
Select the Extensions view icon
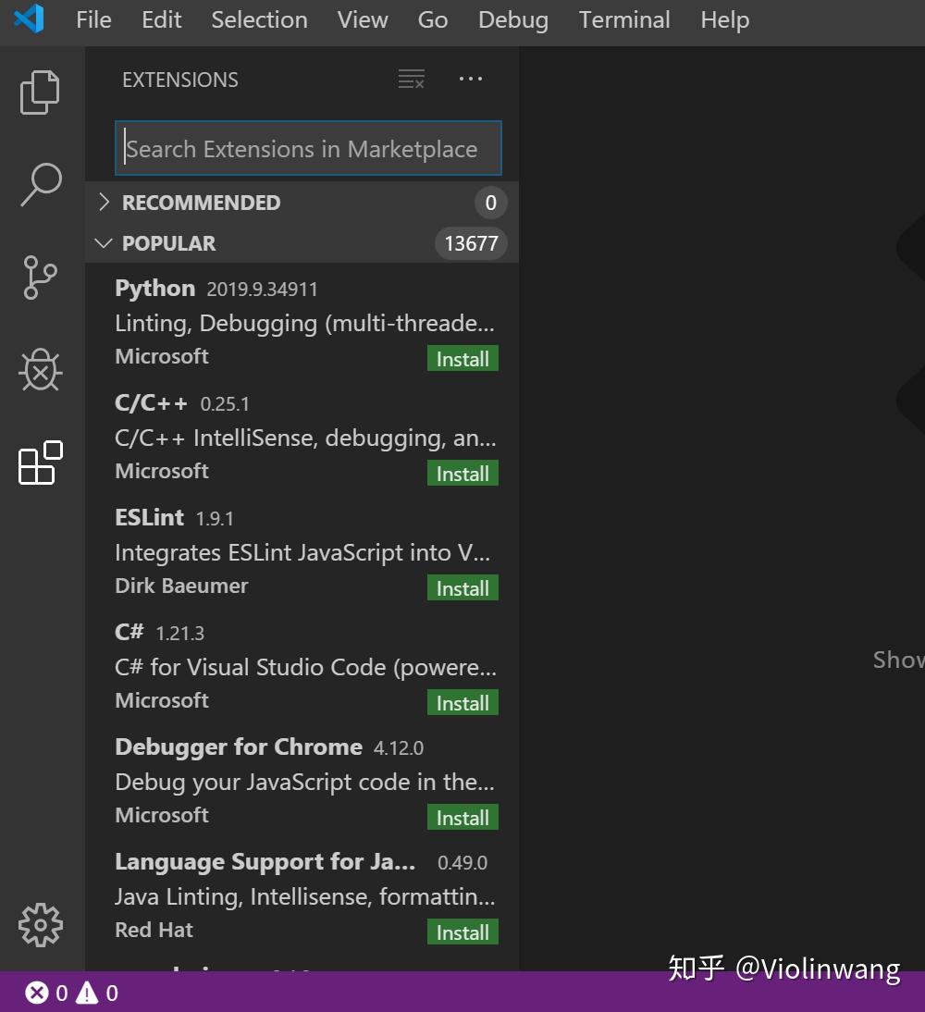[41, 463]
